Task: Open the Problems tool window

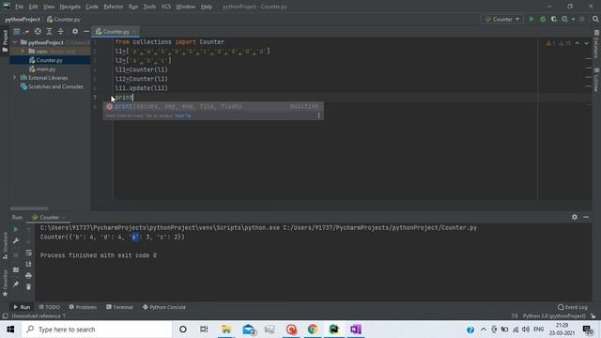Action: pyautogui.click(x=83, y=307)
